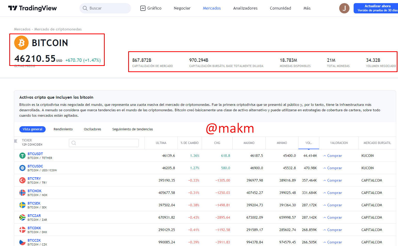The width and height of the screenshot is (398, 246).
Task: Click the -0.33% change in BTCTRY row
Action: (x=194, y=180)
